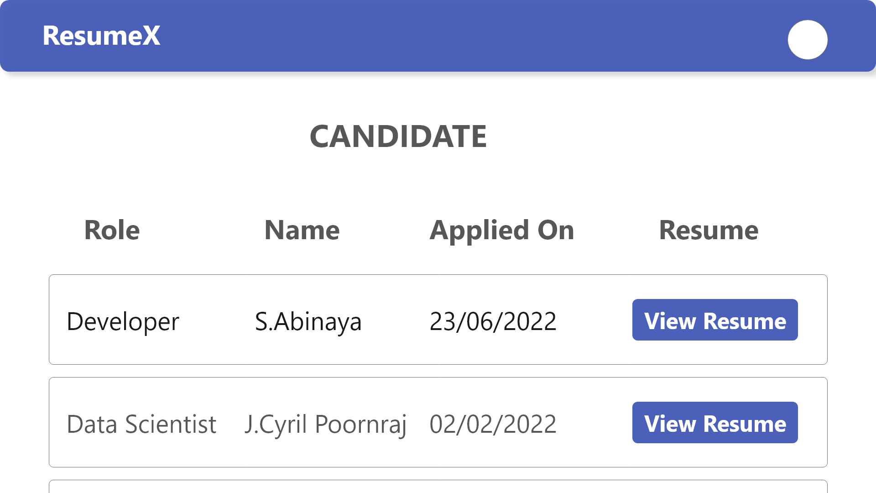Click the CANDIDATE page heading
The image size is (876, 493).
(x=398, y=136)
